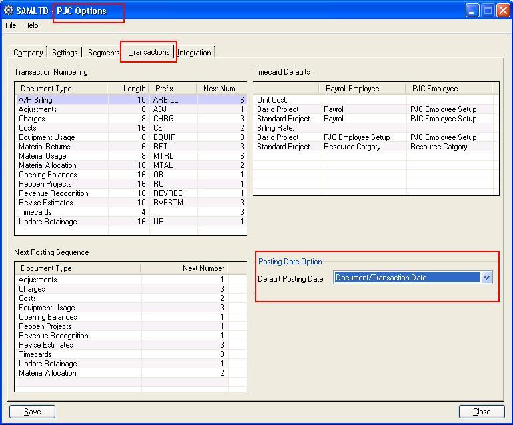Switch to the Company tab
The width and height of the screenshot is (513, 425).
coord(28,53)
